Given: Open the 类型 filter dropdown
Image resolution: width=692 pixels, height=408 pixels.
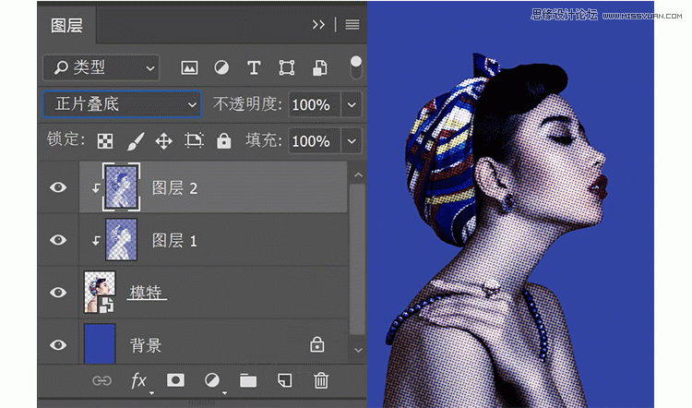Looking at the screenshot, I should click(x=101, y=68).
